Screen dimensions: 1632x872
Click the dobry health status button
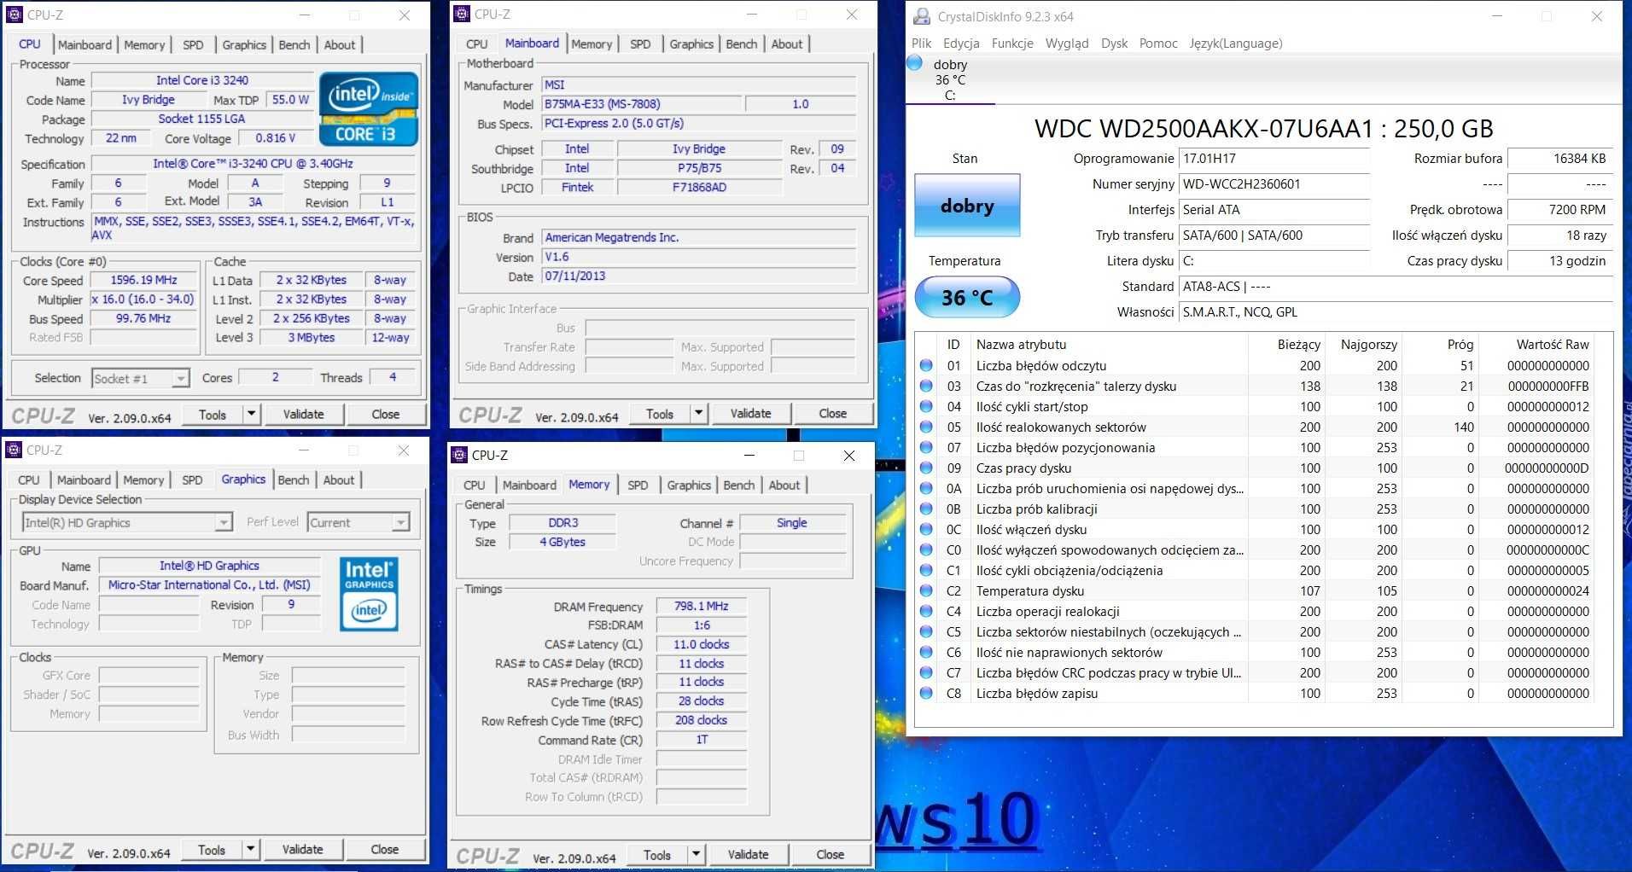[x=967, y=206]
